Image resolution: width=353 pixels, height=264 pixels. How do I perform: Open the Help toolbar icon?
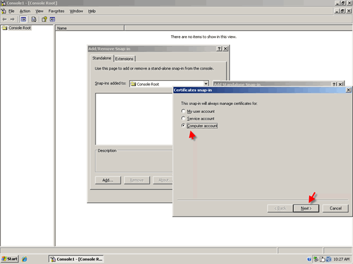[44, 19]
